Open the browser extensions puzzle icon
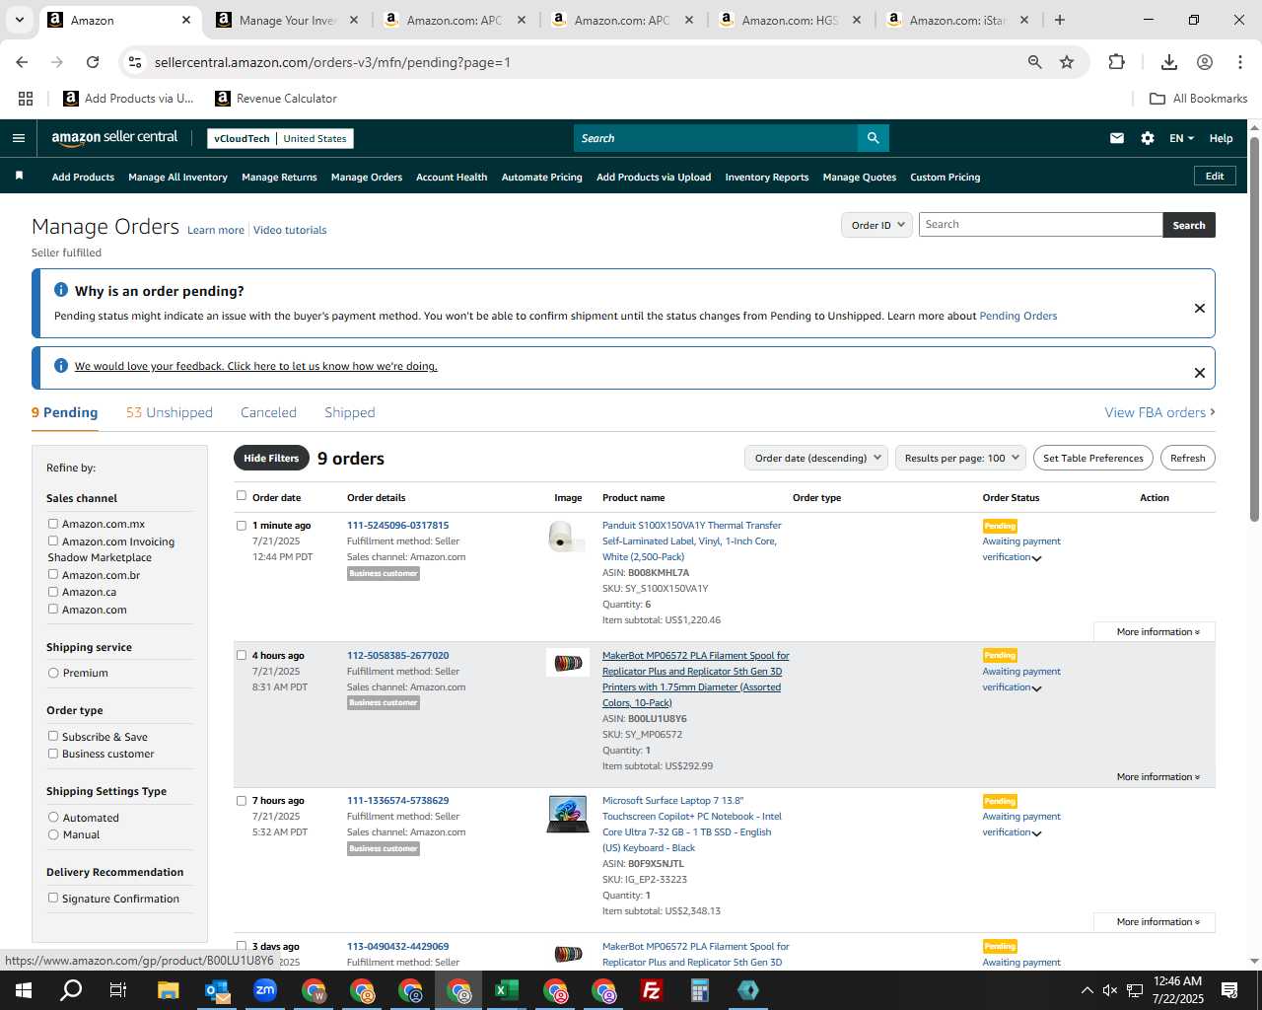This screenshot has width=1262, height=1010. click(x=1116, y=62)
